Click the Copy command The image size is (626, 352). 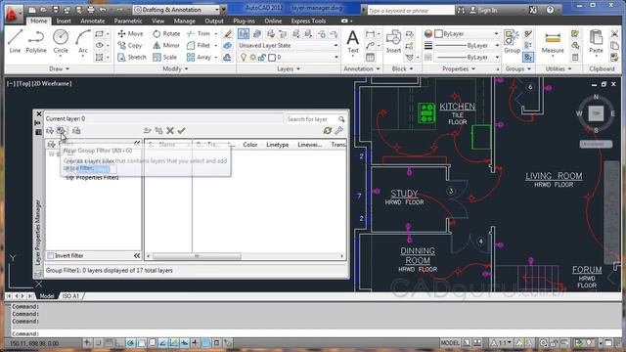click(130, 46)
